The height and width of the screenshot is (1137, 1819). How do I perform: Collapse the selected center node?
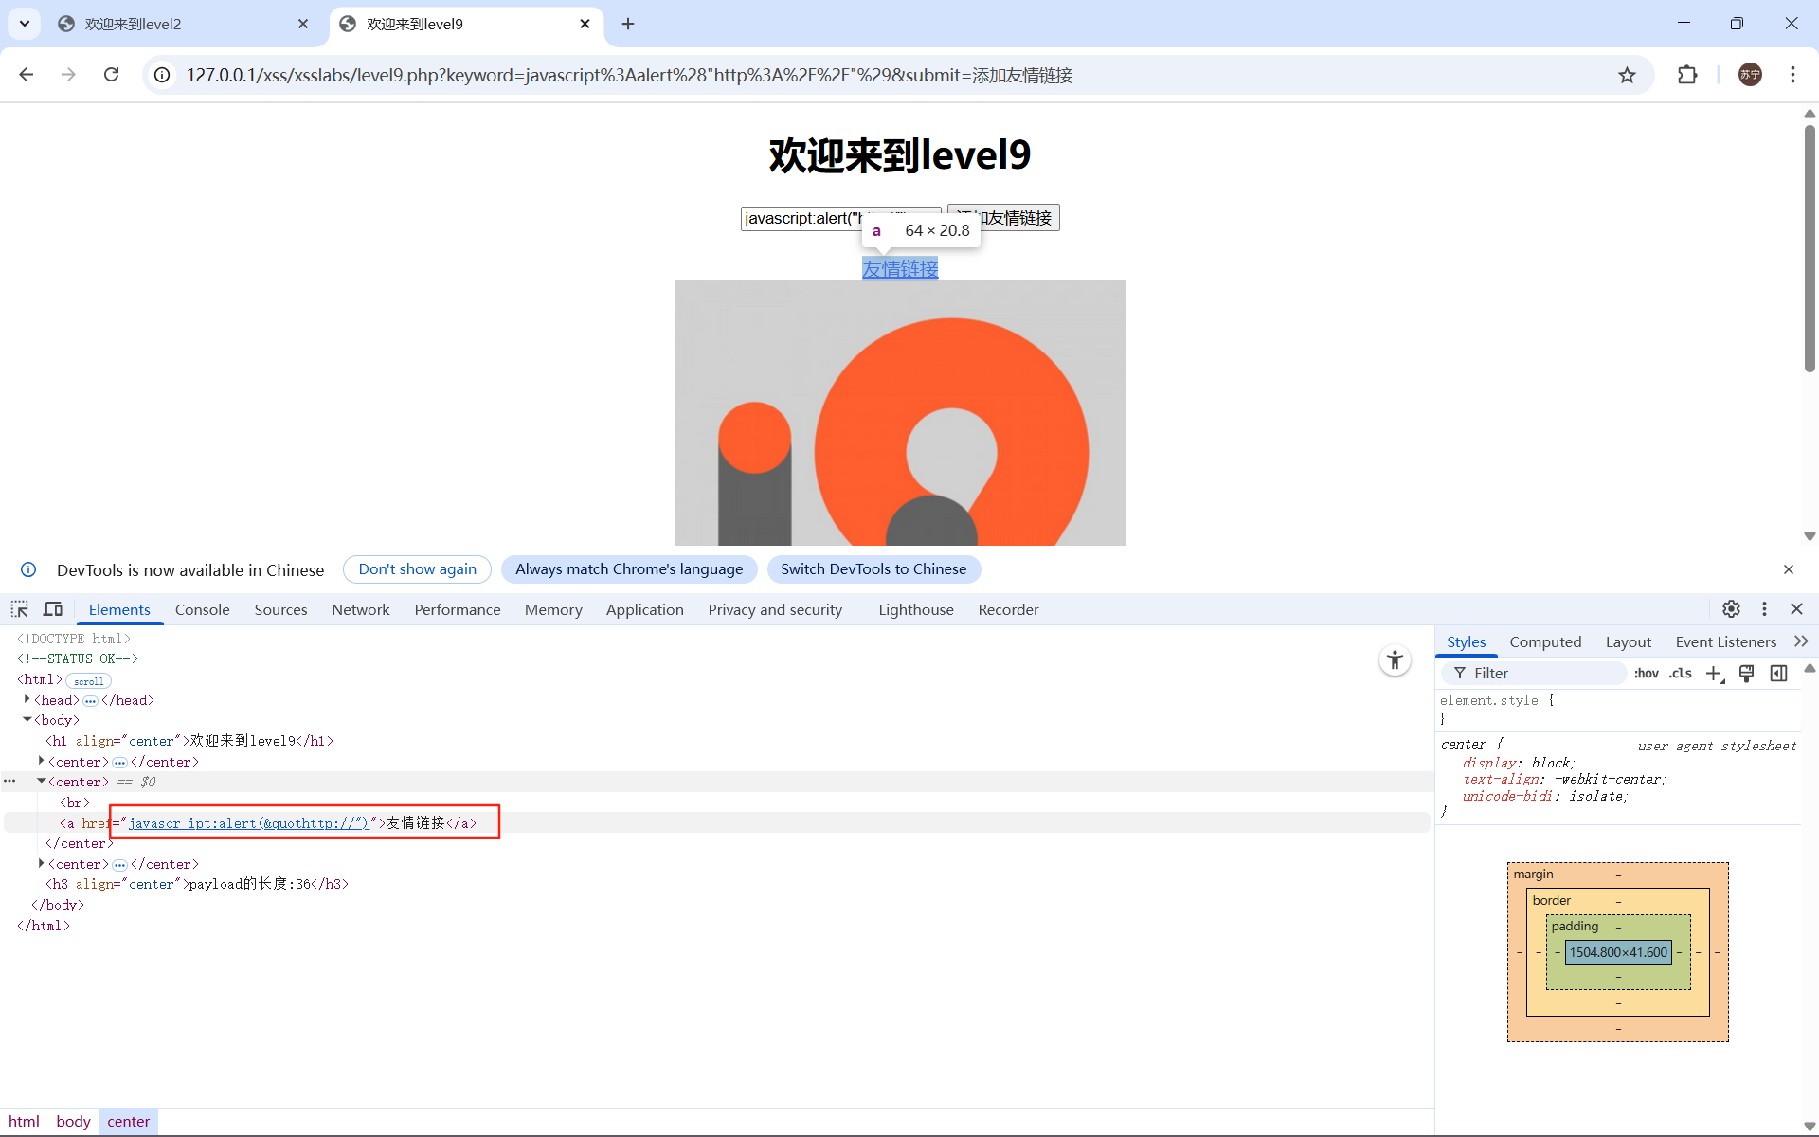click(41, 782)
